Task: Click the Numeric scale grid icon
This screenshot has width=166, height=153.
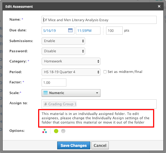Action: coord(45,93)
